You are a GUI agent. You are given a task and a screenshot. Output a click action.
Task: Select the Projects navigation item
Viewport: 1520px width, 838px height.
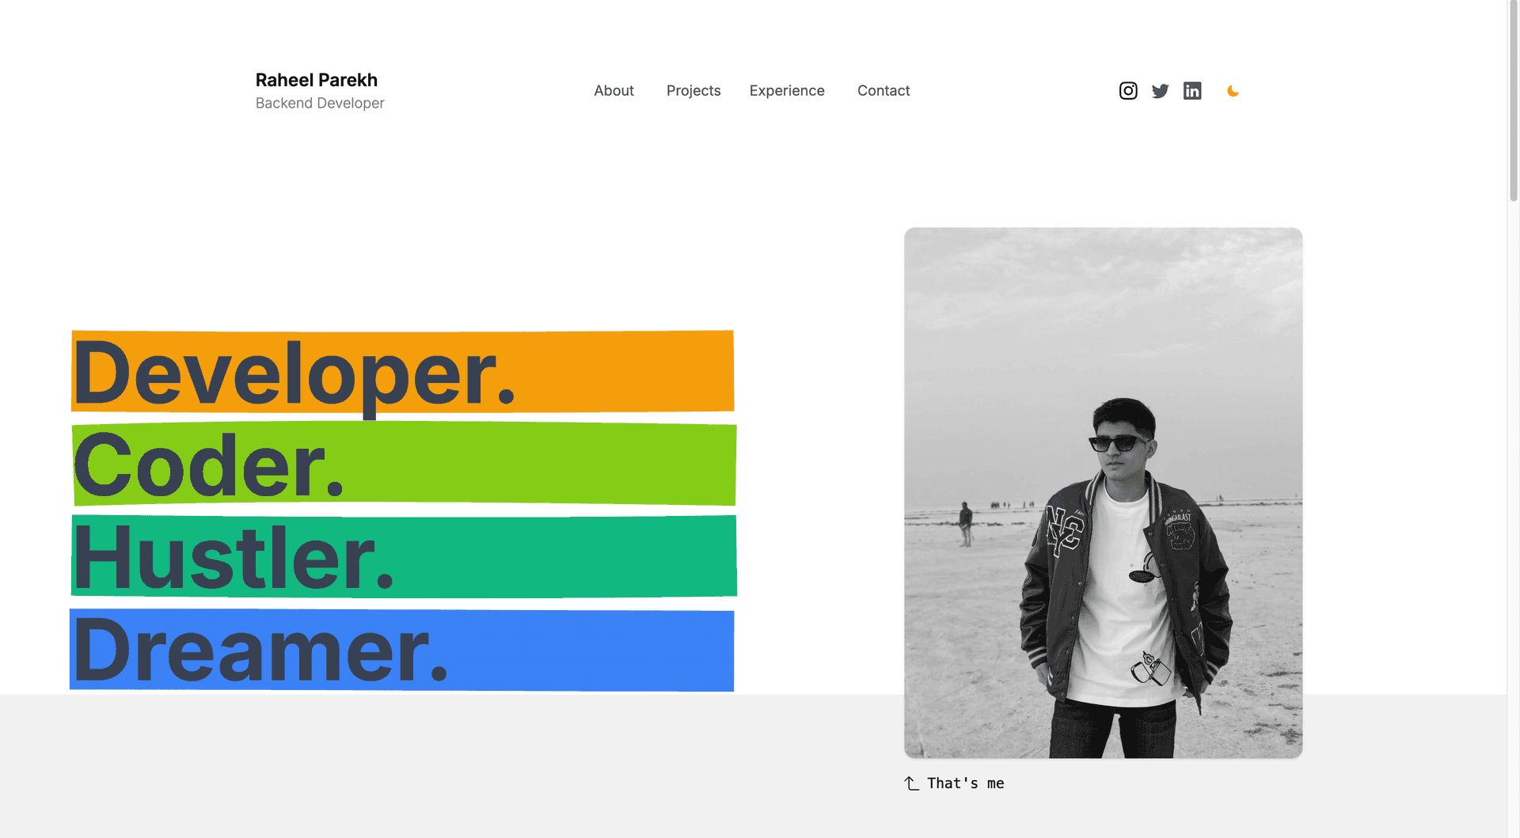point(693,90)
